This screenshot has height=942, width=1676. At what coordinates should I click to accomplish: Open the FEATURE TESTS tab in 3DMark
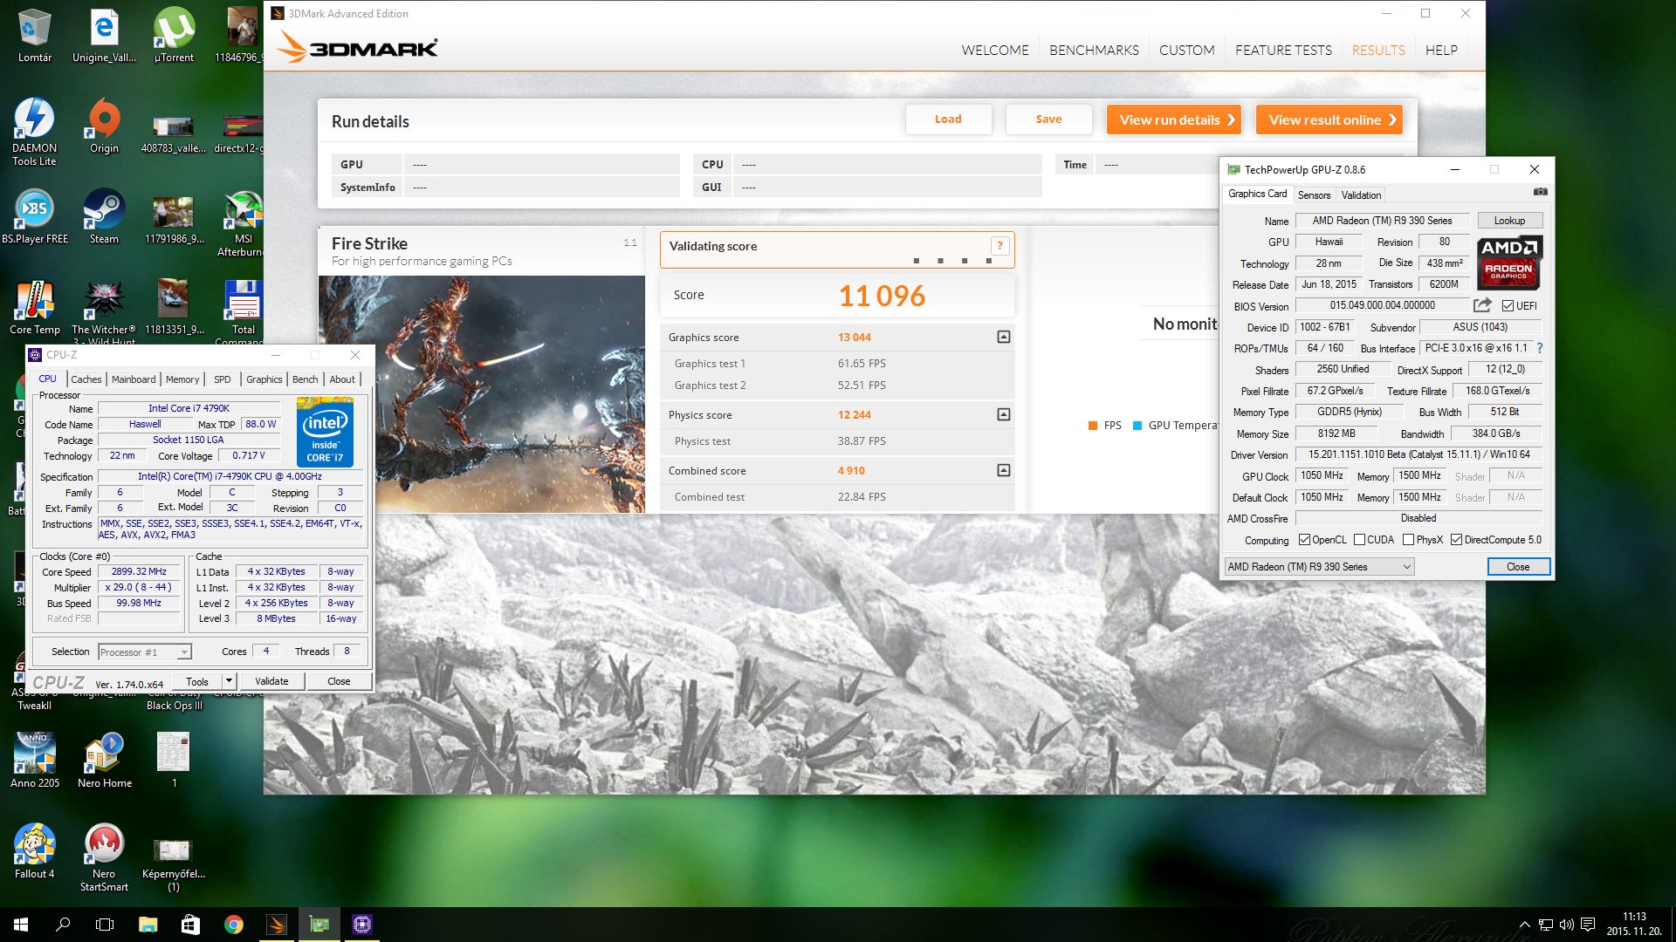1283,51
